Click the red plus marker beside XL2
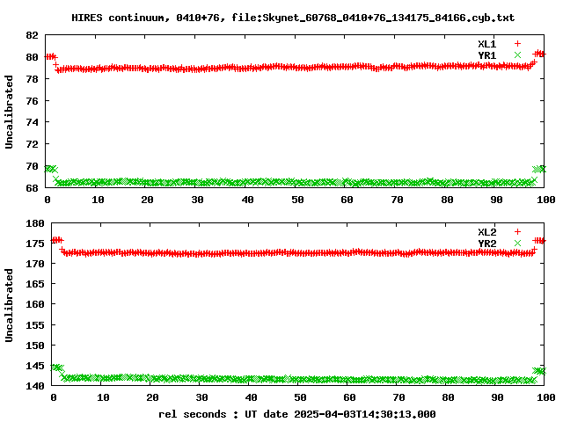 click(517, 232)
